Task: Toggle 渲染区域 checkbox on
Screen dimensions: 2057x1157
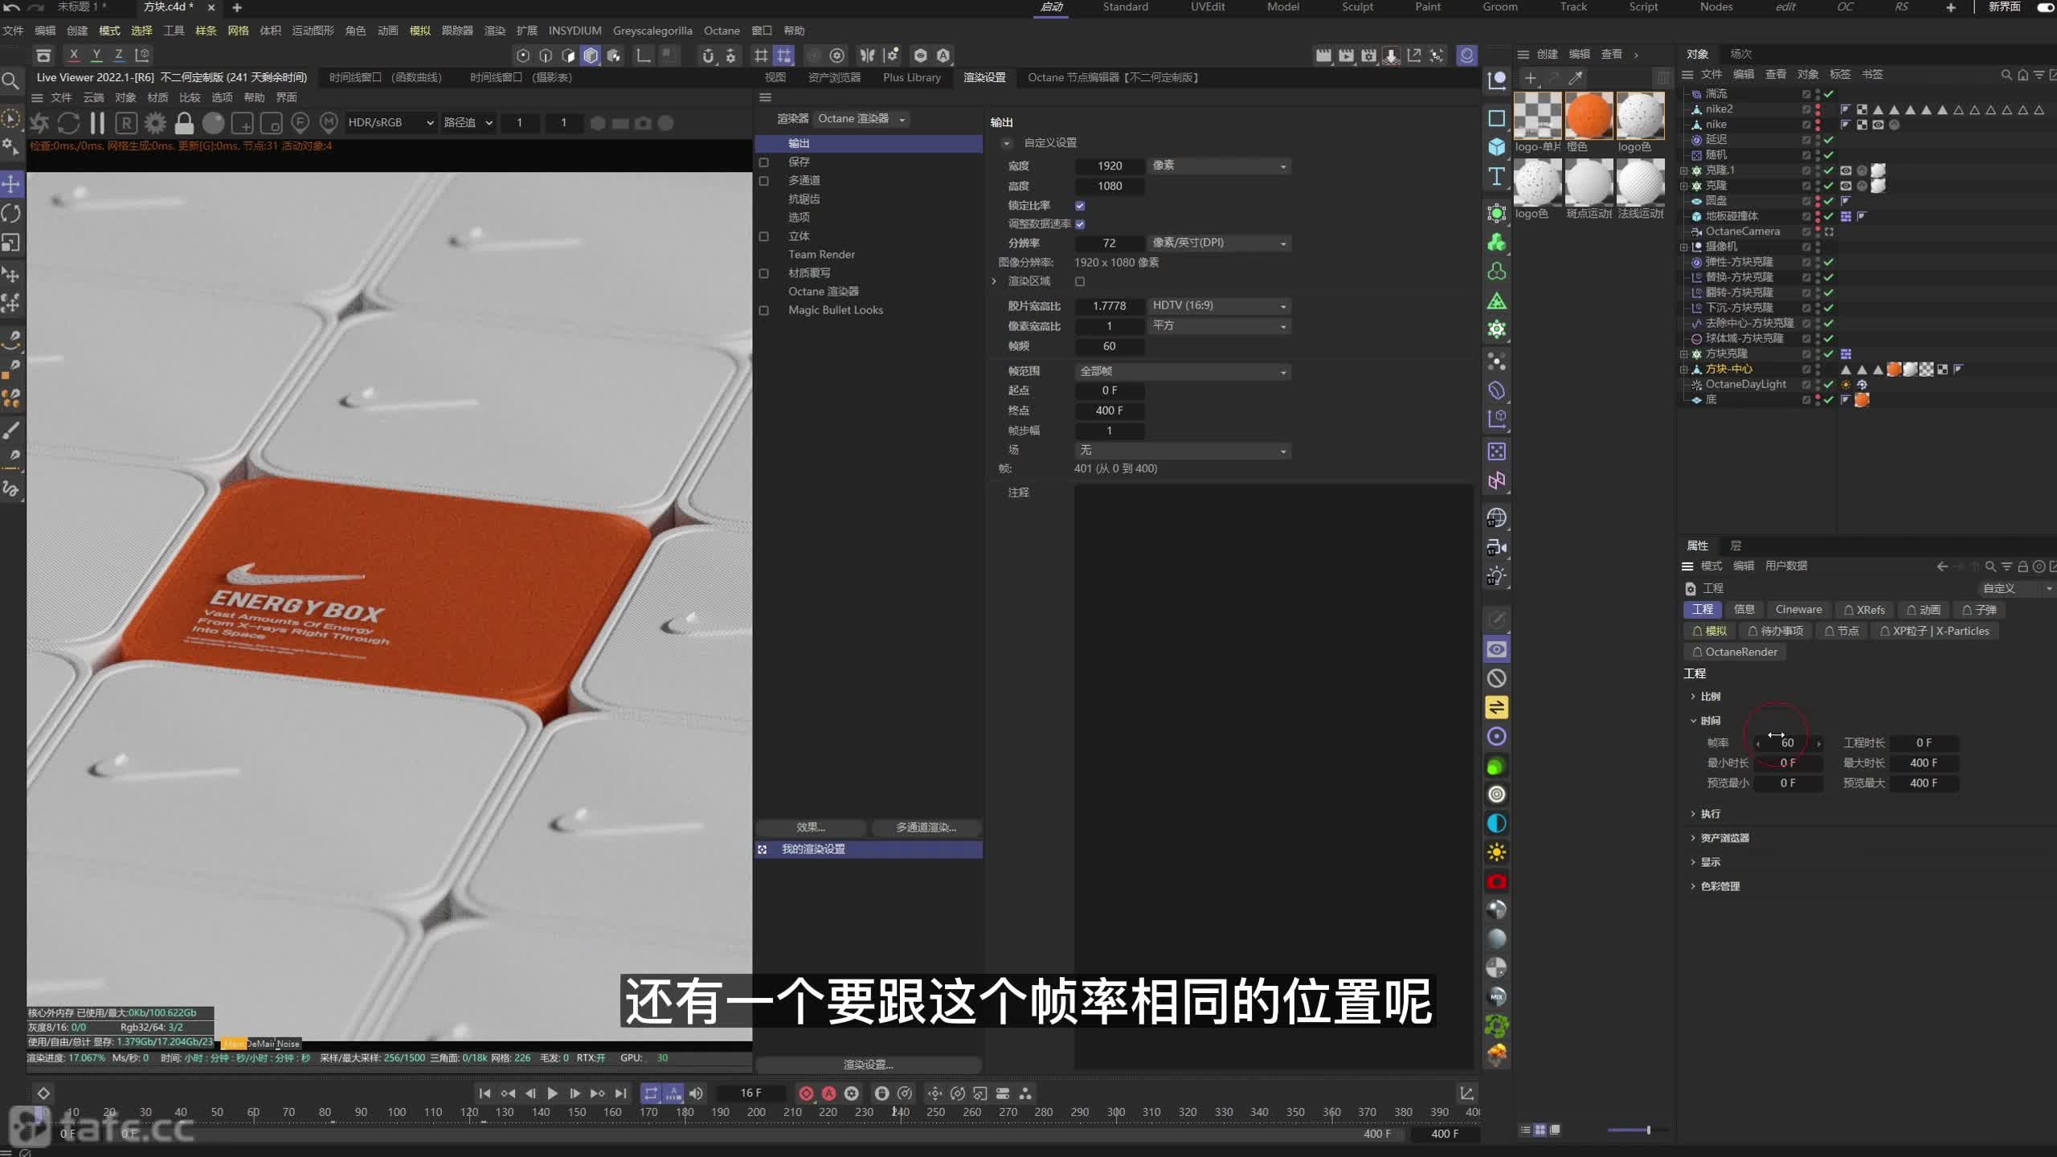Action: click(1079, 281)
